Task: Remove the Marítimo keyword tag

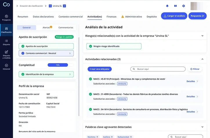Action: point(97,137)
